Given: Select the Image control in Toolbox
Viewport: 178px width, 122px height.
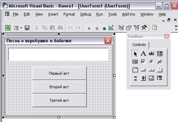Looking at the screenshot, I should (151, 78).
